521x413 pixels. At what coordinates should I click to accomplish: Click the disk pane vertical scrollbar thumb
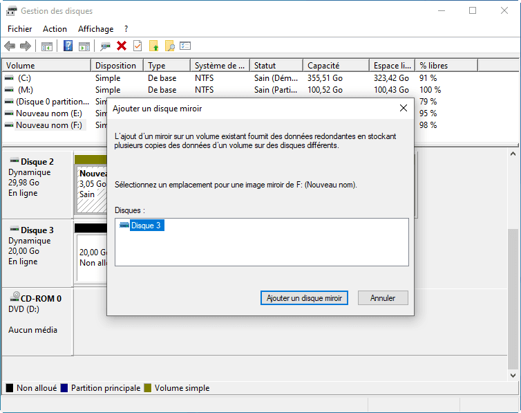[x=513, y=299]
